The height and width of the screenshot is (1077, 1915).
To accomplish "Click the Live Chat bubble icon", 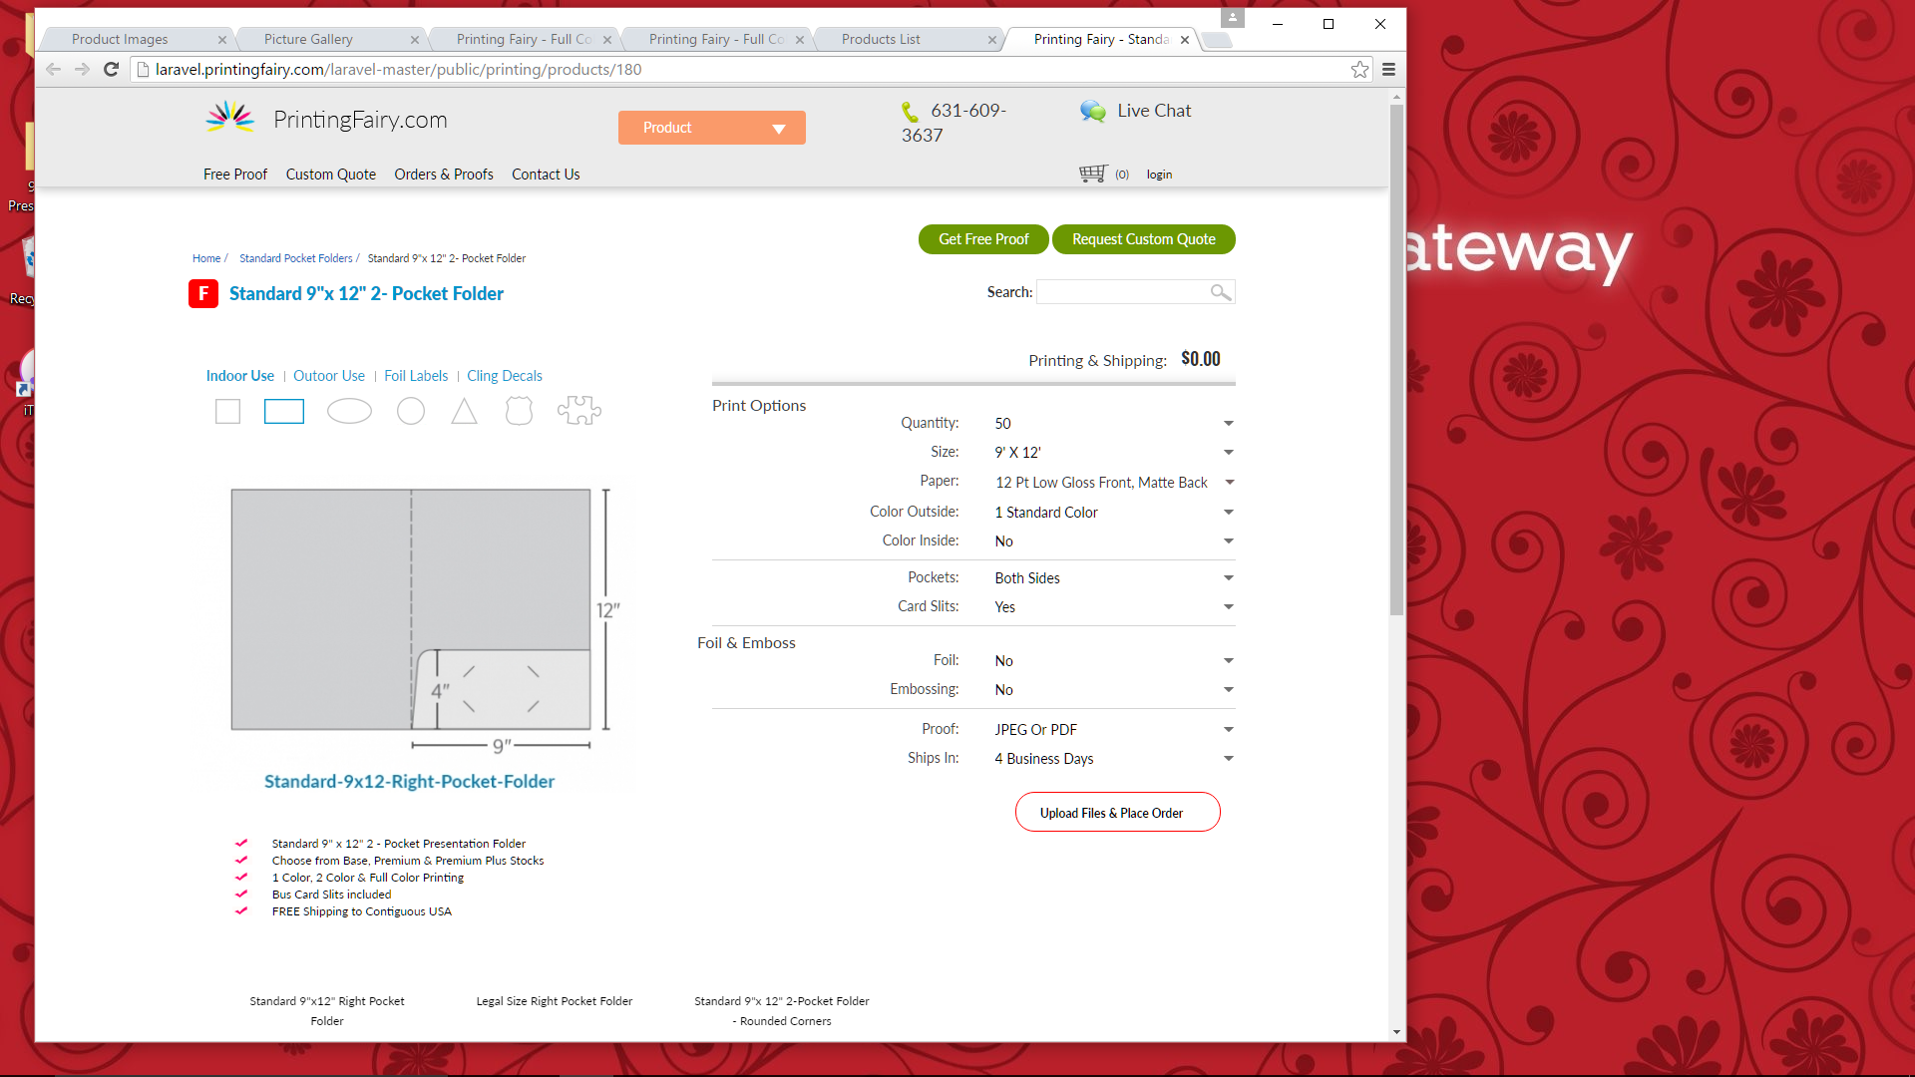I will 1093,112.
